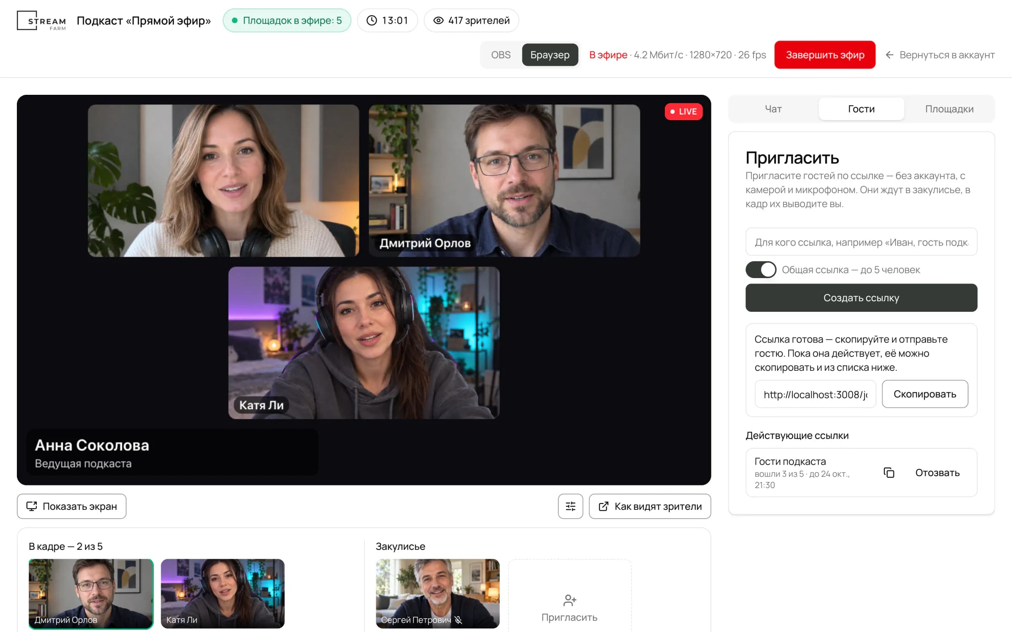Click the «В эфире» stream status text
Viewport: 1012px width, 632px height.
coord(608,55)
